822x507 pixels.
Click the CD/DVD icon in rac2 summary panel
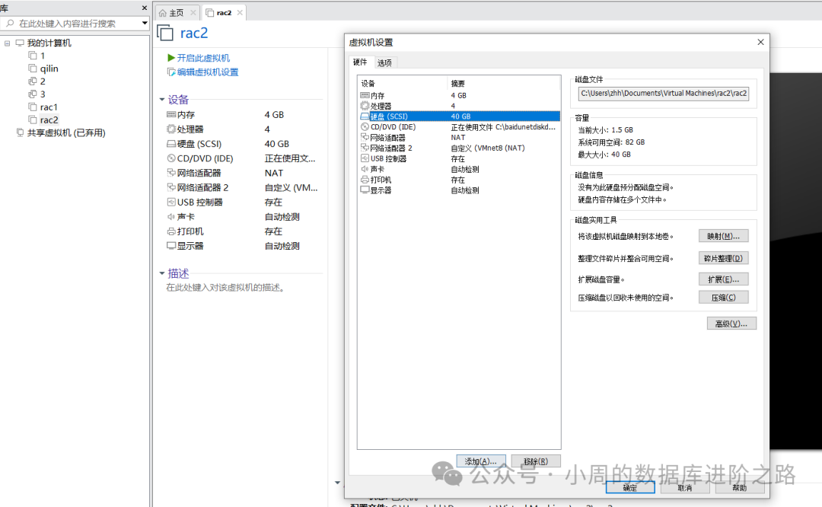pos(171,158)
